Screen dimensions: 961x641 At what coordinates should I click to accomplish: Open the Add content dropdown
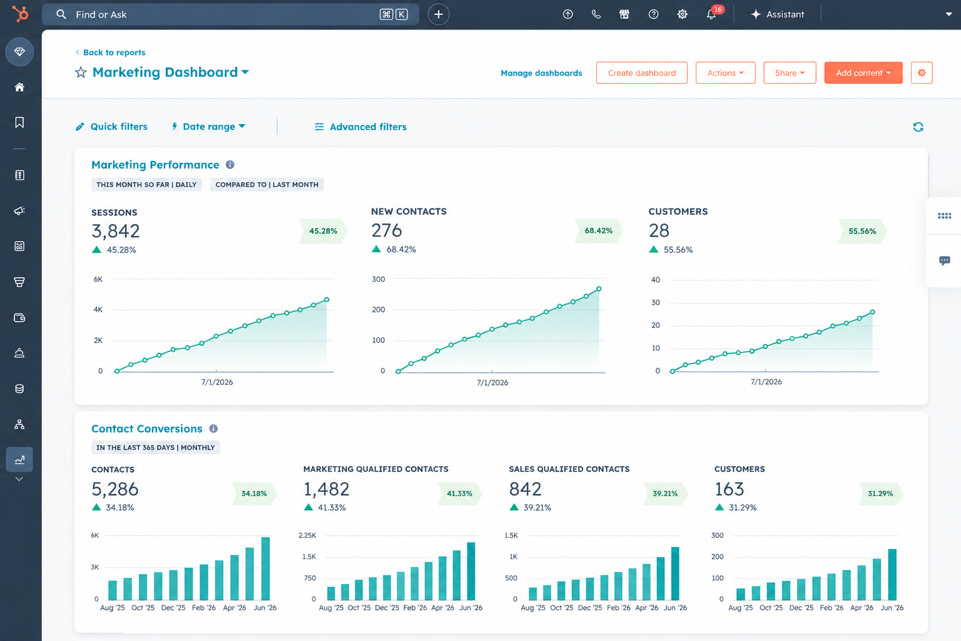click(x=863, y=73)
